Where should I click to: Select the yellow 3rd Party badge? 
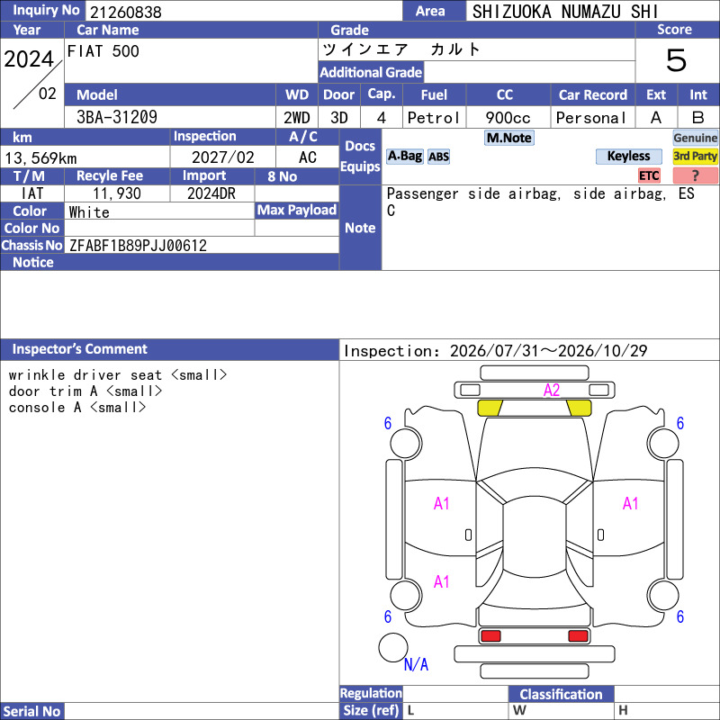(695, 157)
